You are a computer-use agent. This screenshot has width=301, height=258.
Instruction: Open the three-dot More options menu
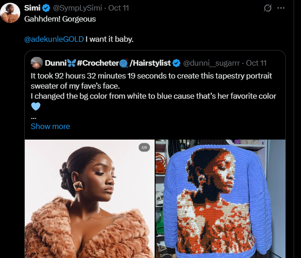281,8
